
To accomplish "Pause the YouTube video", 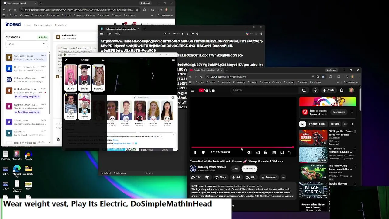I will coord(195,152).
